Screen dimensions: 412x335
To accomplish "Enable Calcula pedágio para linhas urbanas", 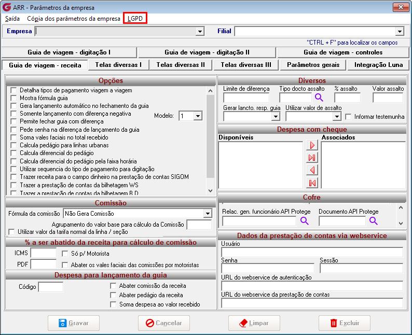I will (13, 145).
